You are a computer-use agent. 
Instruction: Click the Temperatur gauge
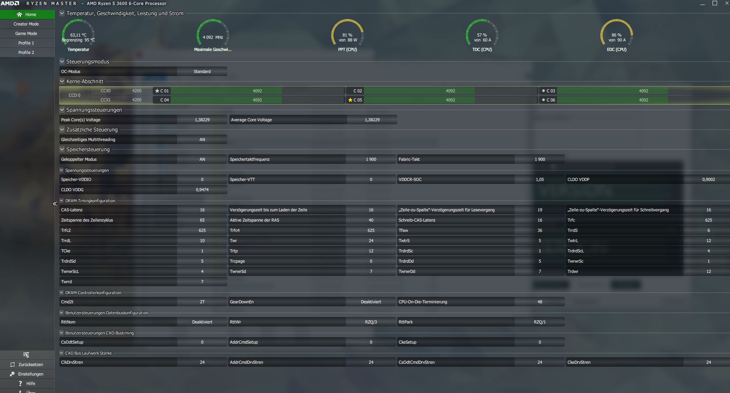coord(78,35)
